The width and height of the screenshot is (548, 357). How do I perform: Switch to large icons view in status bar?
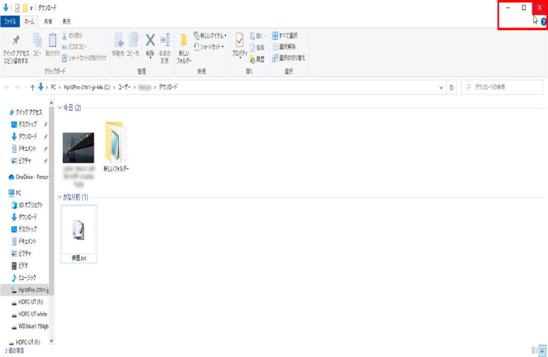coord(543,350)
